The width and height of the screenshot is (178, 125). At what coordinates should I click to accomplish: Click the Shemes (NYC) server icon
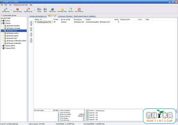(4, 46)
